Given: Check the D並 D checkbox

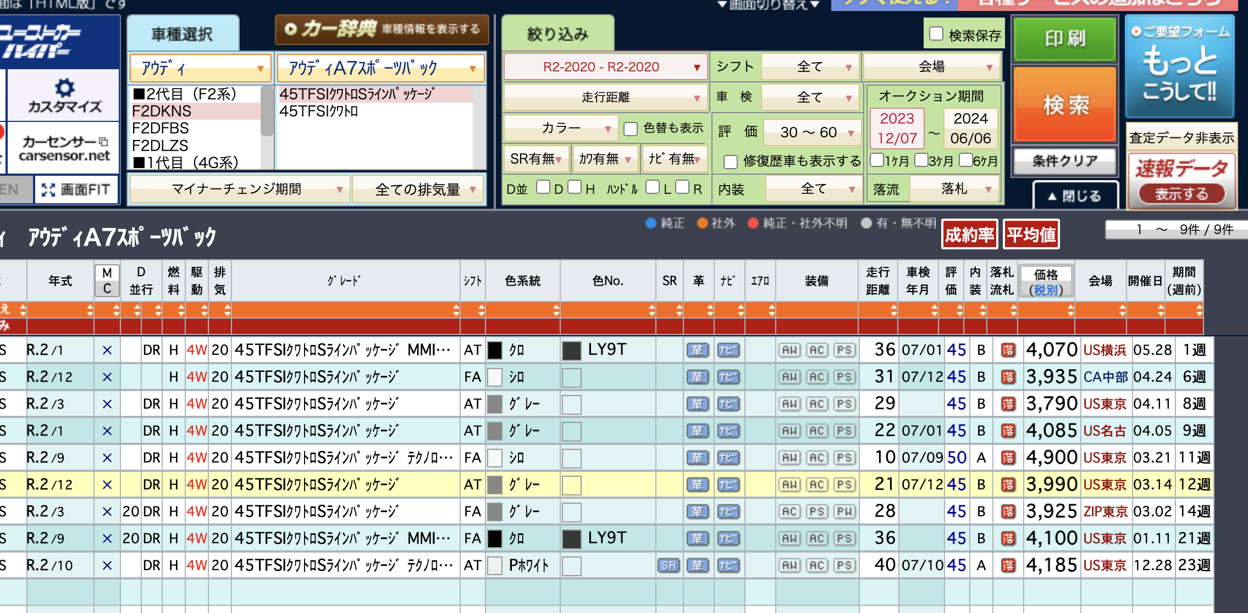Looking at the screenshot, I should pos(543,187).
